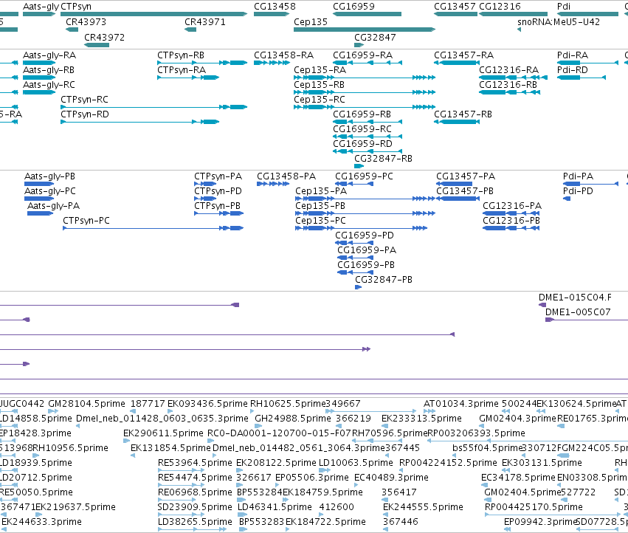Viewport: 628px width, 533px height.
Task: Select protein CG16959-PC
Action: [x=364, y=176]
